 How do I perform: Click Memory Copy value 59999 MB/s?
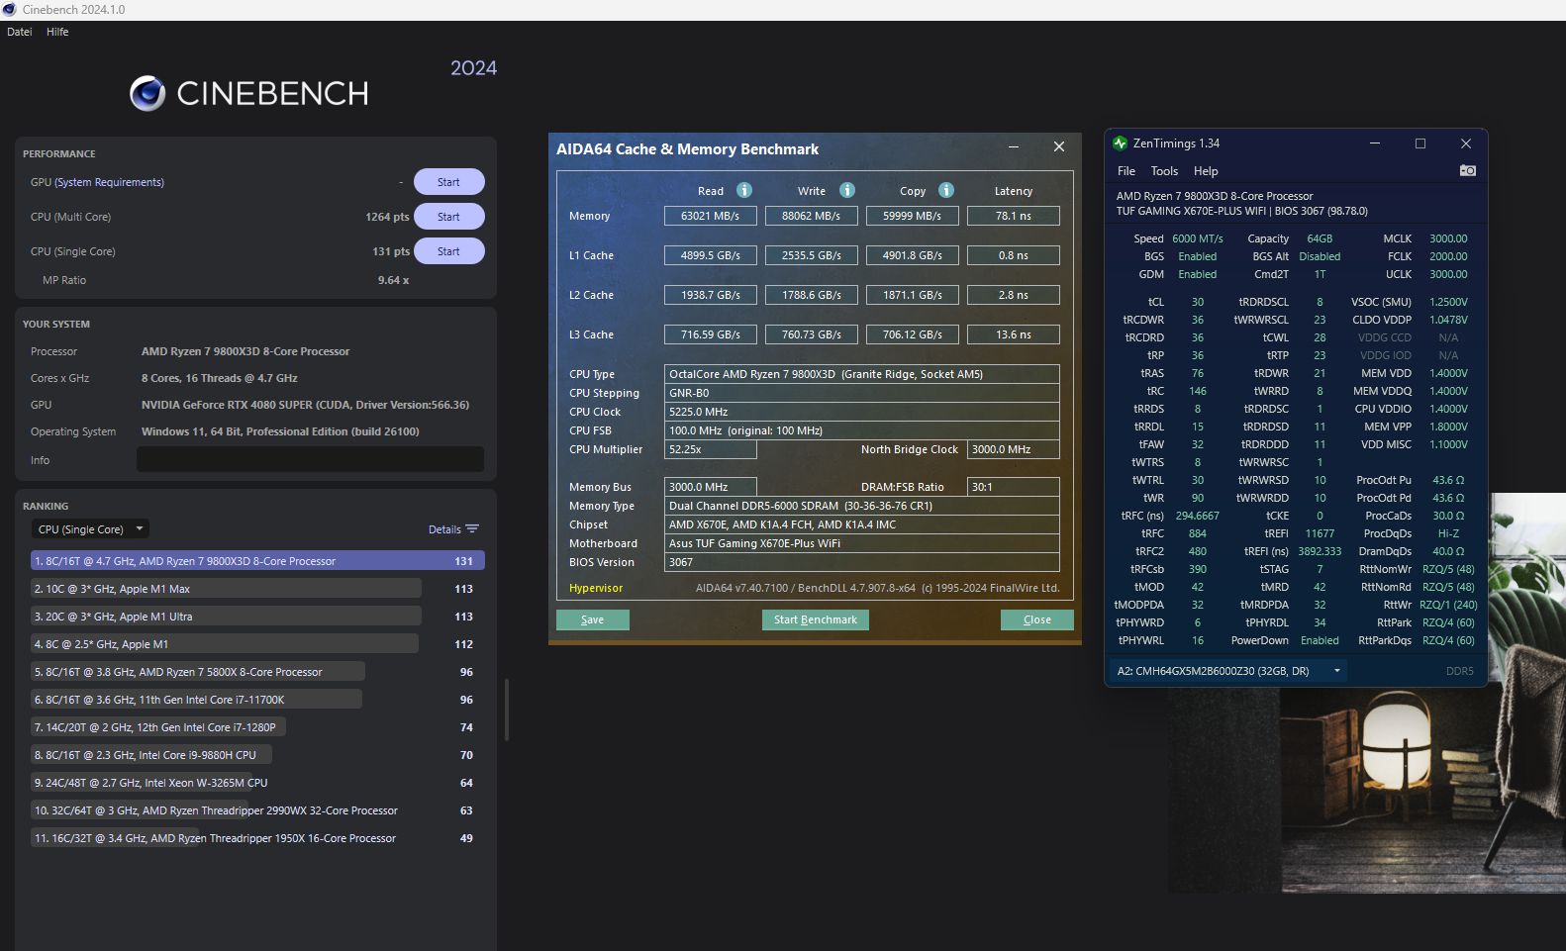913,216
